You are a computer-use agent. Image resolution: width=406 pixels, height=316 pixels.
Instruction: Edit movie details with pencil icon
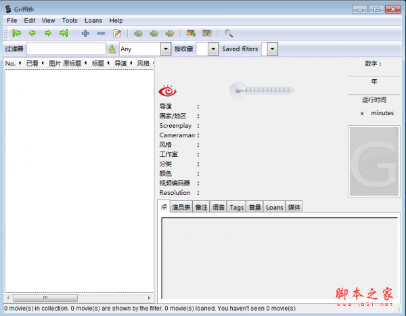pos(117,33)
